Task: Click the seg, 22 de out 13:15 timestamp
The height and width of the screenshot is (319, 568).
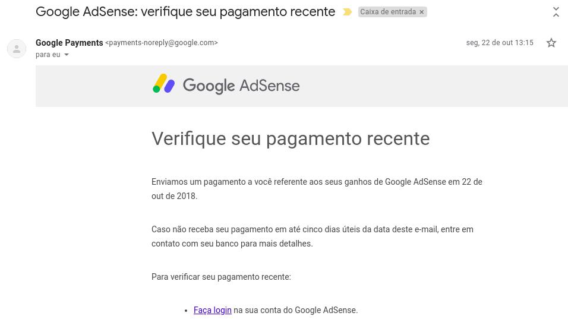Action: (x=500, y=43)
